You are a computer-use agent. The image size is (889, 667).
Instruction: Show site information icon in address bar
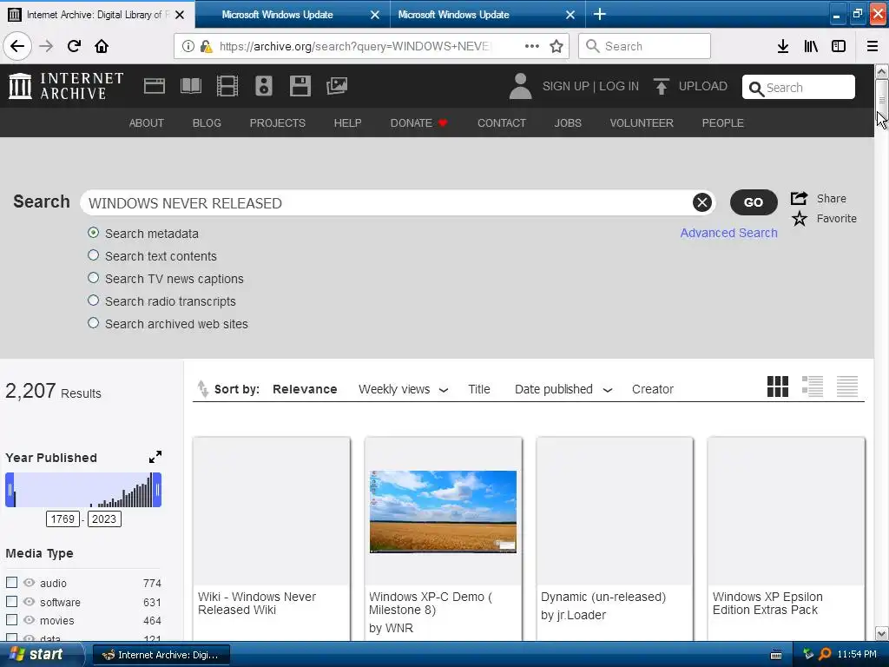pos(188,46)
